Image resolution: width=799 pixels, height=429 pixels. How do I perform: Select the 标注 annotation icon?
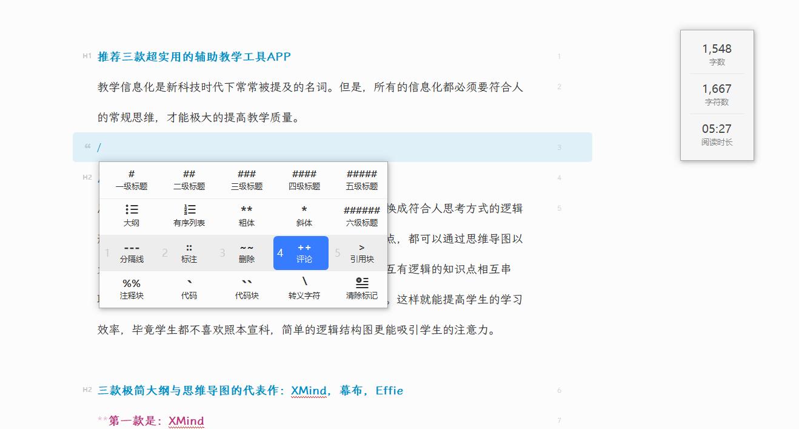coord(189,253)
